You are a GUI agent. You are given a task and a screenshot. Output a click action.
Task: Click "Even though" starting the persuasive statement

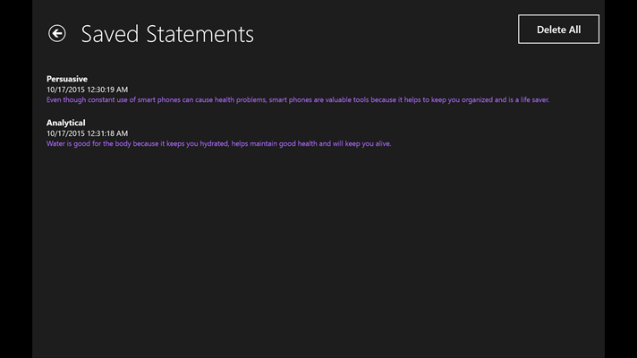coord(64,99)
